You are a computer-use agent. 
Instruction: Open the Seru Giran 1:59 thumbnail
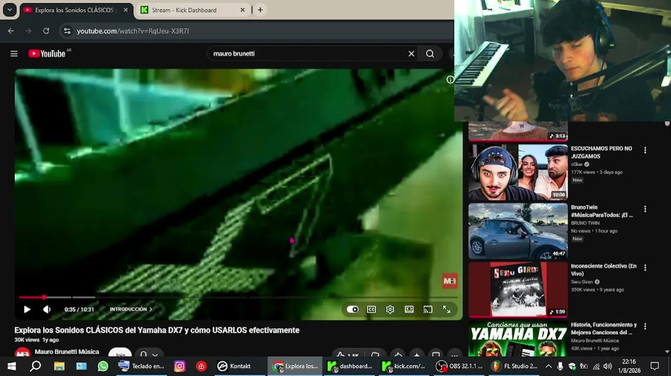(x=518, y=290)
